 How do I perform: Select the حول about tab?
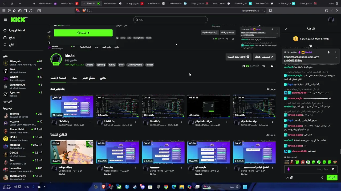point(74,78)
